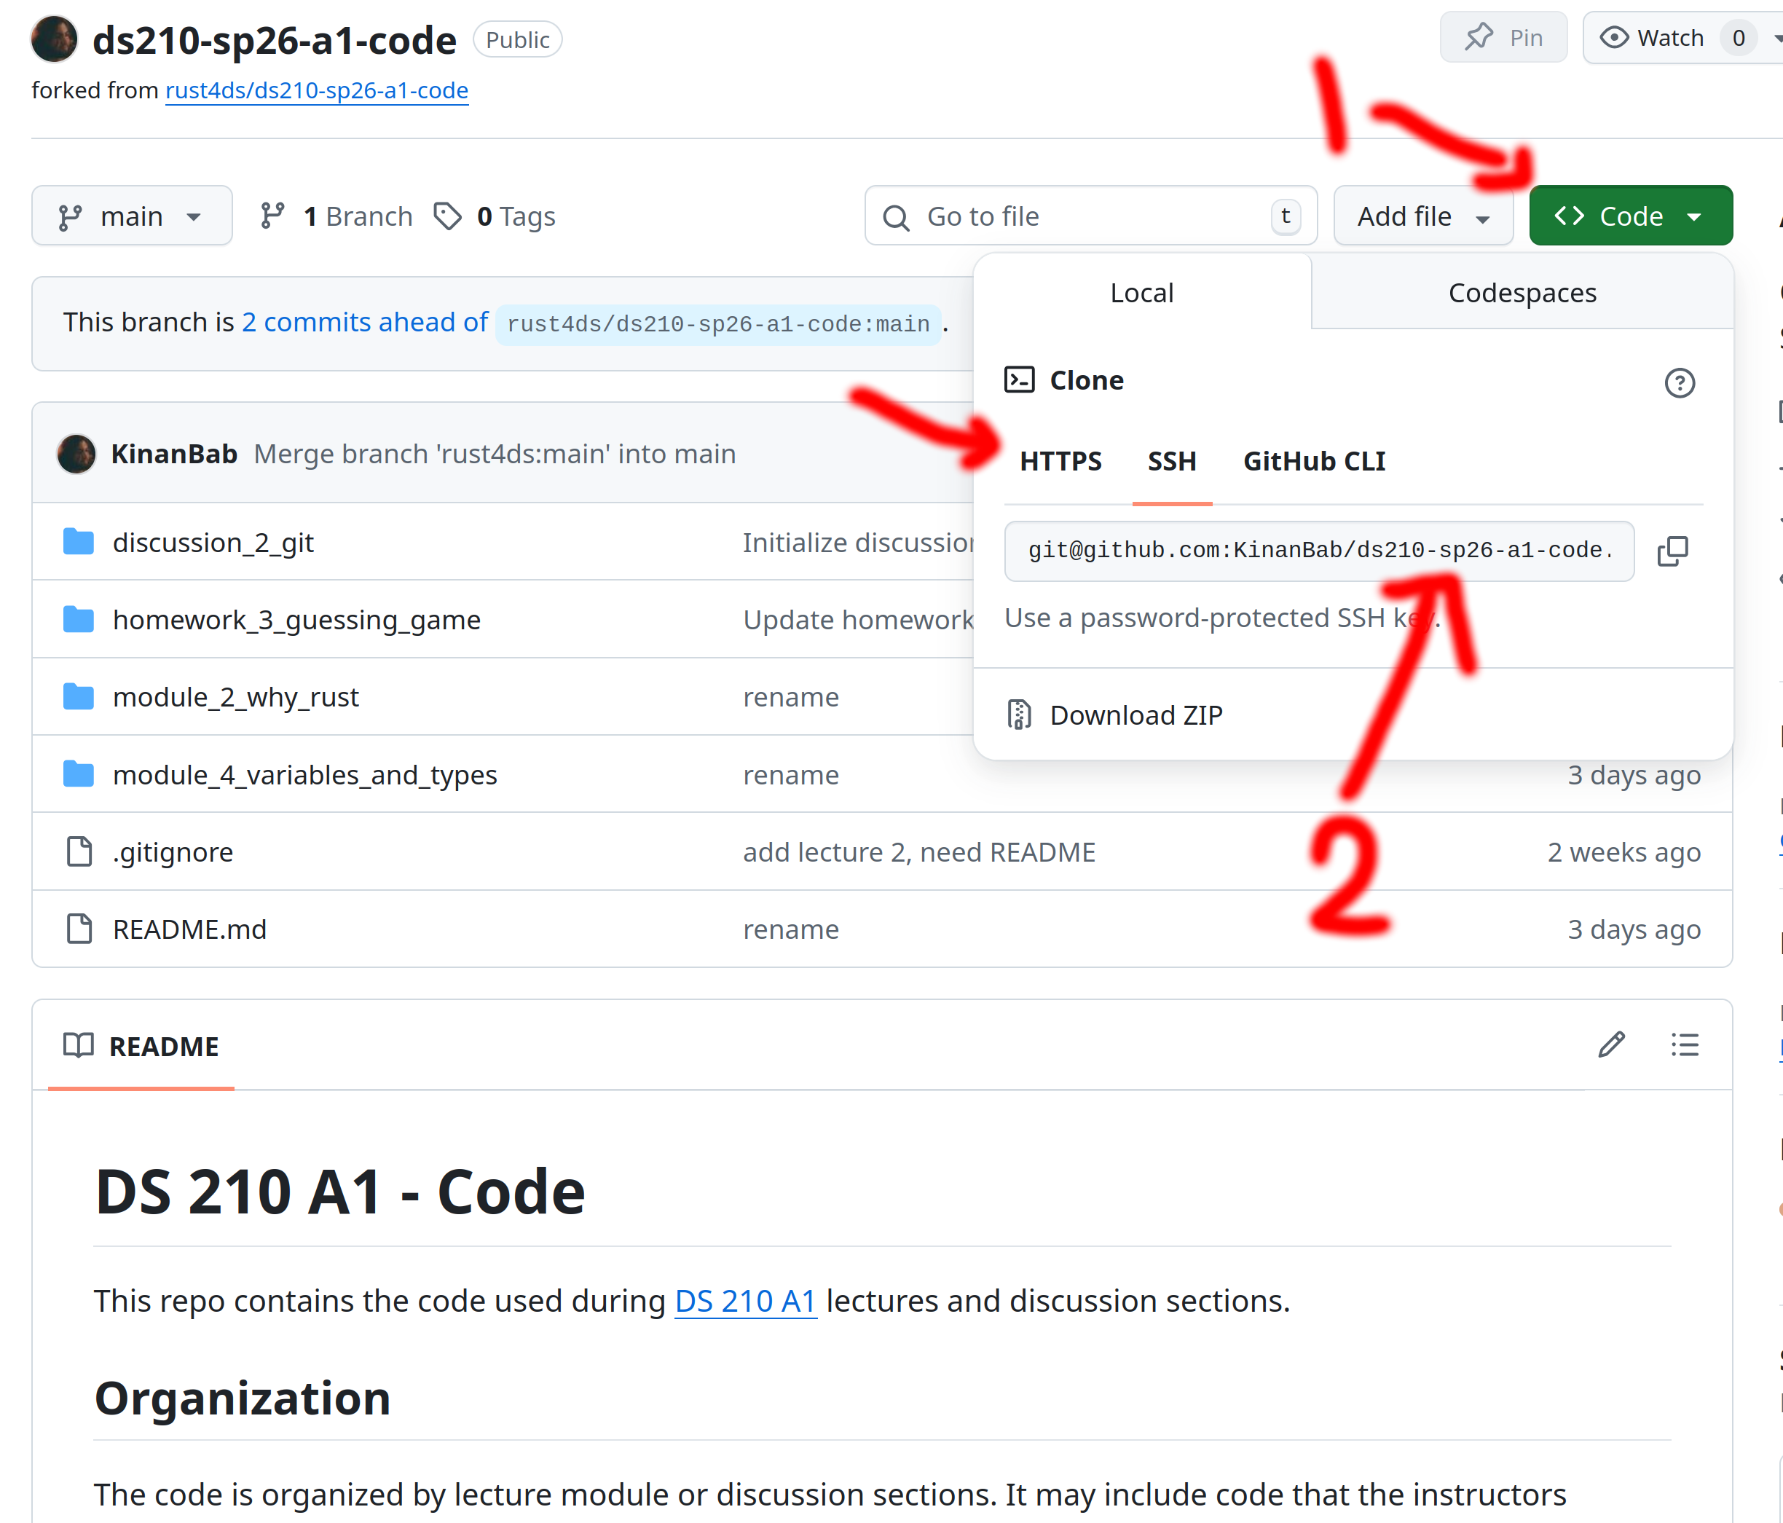The image size is (1783, 1523).
Task: Click the Download ZIP option
Action: pos(1136,715)
